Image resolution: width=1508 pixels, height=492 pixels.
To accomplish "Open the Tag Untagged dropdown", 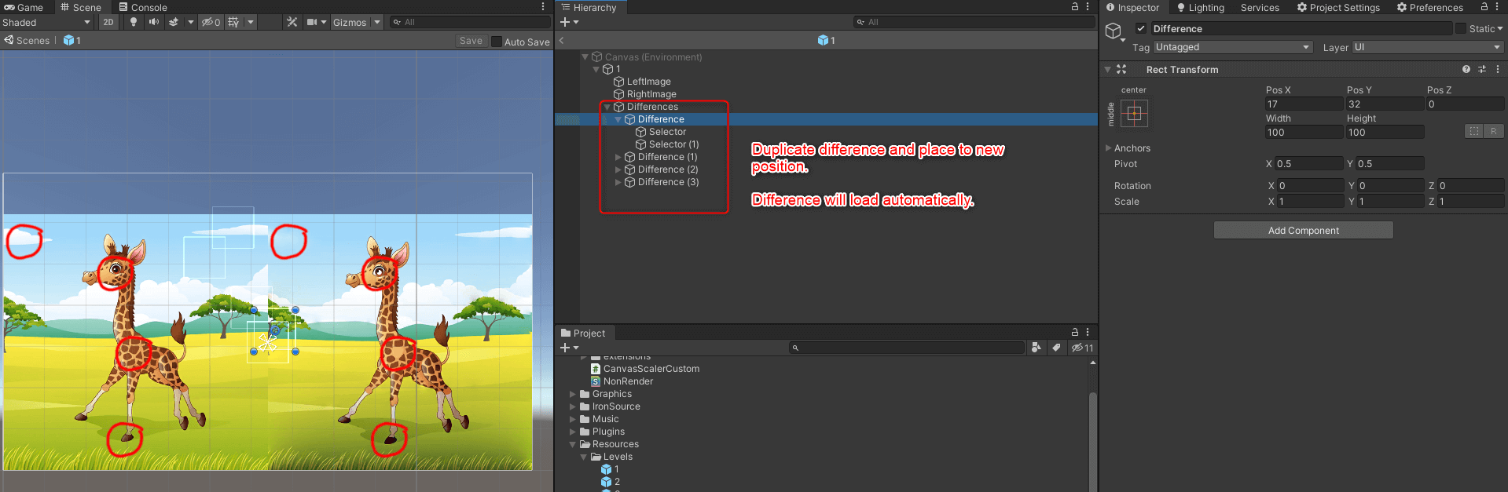I will 1232,47.
